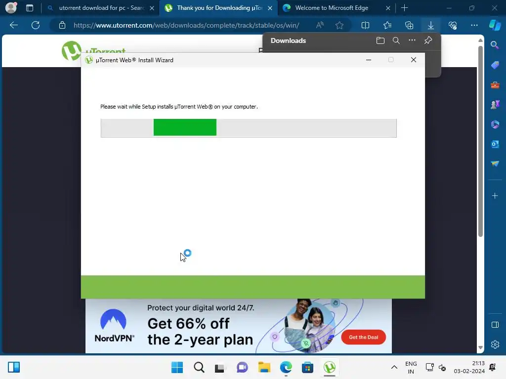The height and width of the screenshot is (379, 506).
Task: Open the notifications bell icon
Action: (x=493, y=367)
